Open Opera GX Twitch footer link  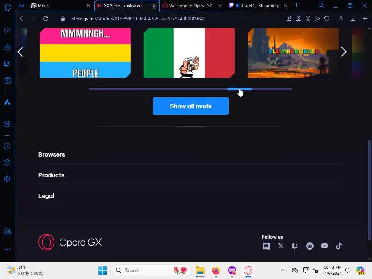click(295, 246)
